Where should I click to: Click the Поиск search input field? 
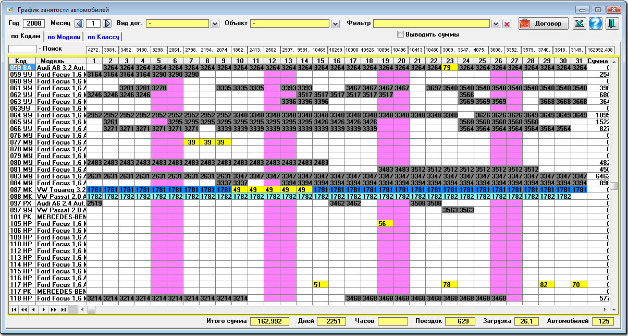[22, 49]
